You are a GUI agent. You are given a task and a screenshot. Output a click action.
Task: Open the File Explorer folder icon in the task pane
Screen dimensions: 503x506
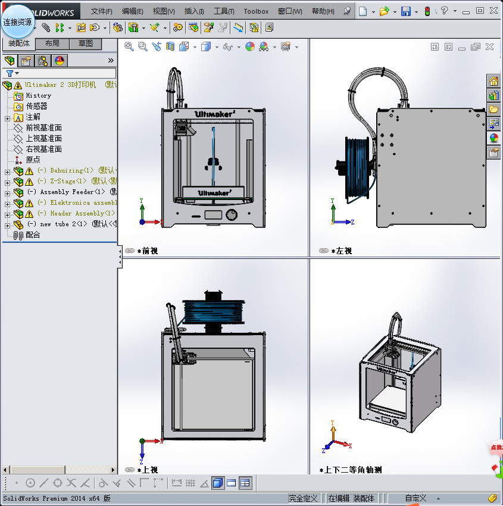pos(493,110)
